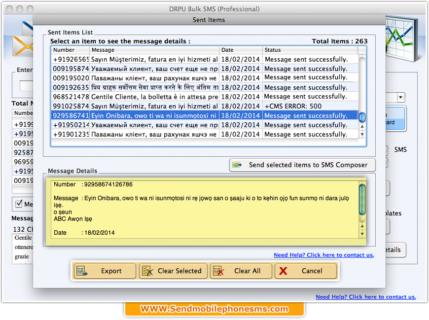429x320 pixels.
Task: Sort by the Message column header
Action: [x=154, y=50]
